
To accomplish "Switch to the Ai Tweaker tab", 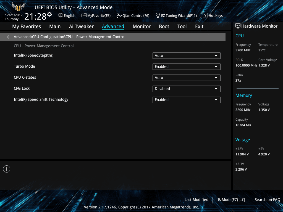I will (x=81, y=26).
